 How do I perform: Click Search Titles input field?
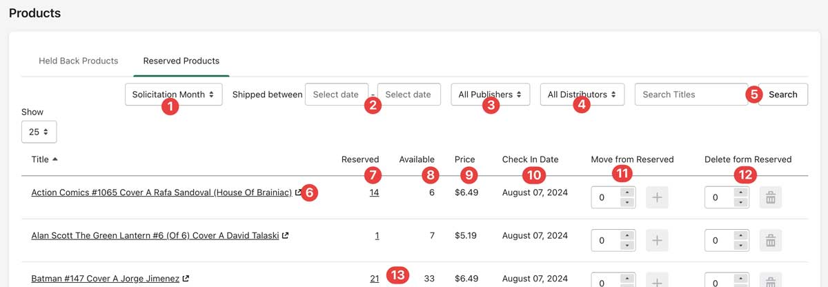691,95
